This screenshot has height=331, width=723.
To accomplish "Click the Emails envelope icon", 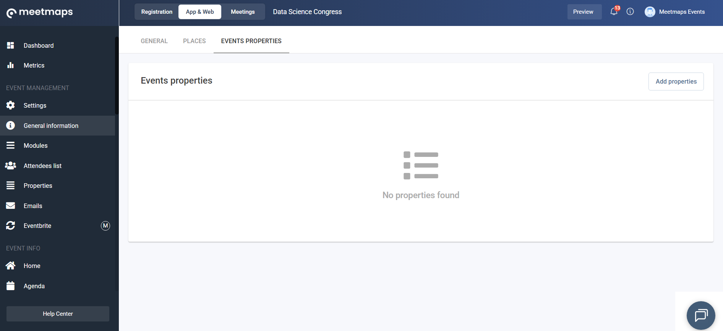I will point(11,206).
